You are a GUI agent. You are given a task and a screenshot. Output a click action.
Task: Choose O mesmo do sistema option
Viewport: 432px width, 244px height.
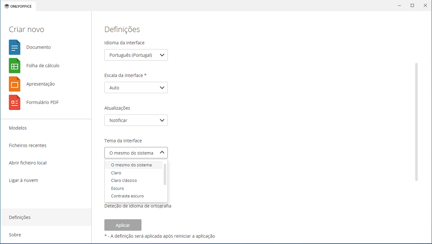pyautogui.click(x=134, y=165)
